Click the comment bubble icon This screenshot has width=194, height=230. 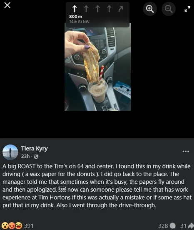(173, 226)
